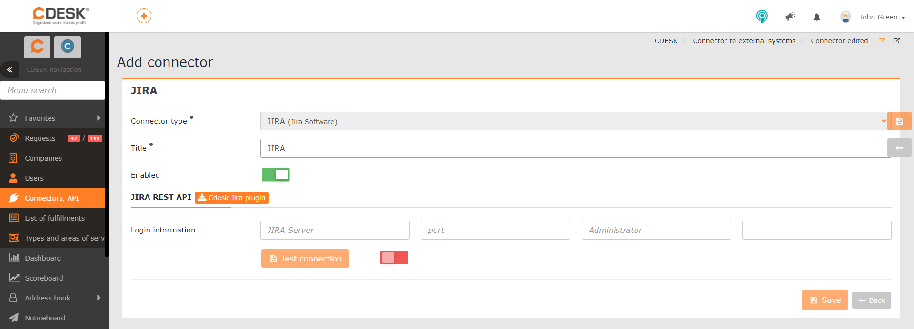Click the orange floating save icon

point(899,121)
